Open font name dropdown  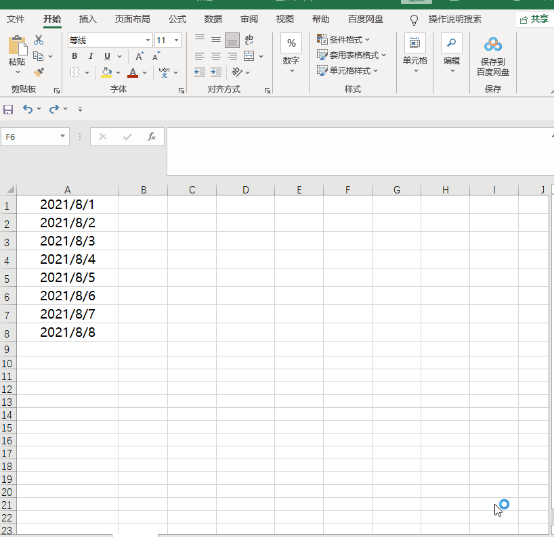pyautogui.click(x=148, y=40)
